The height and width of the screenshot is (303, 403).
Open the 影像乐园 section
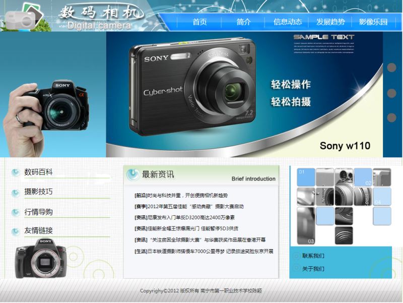[x=373, y=22]
